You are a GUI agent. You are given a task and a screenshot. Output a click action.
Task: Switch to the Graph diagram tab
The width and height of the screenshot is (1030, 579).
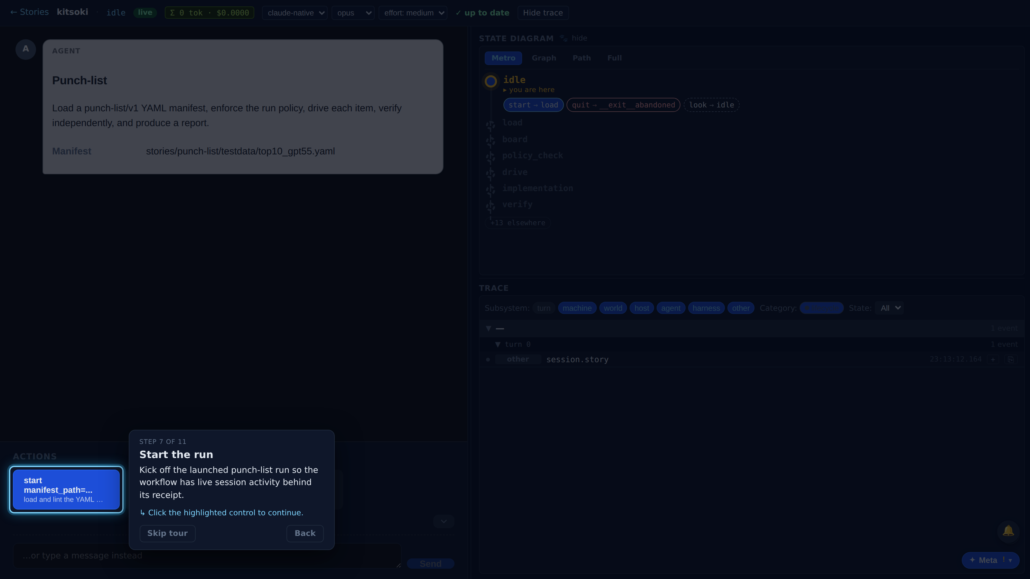coord(544,58)
